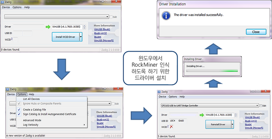The height and width of the screenshot is (139, 272).
Task: Step the WinUSB driver spinner in bottom-right Zadig
Action: (236, 115)
